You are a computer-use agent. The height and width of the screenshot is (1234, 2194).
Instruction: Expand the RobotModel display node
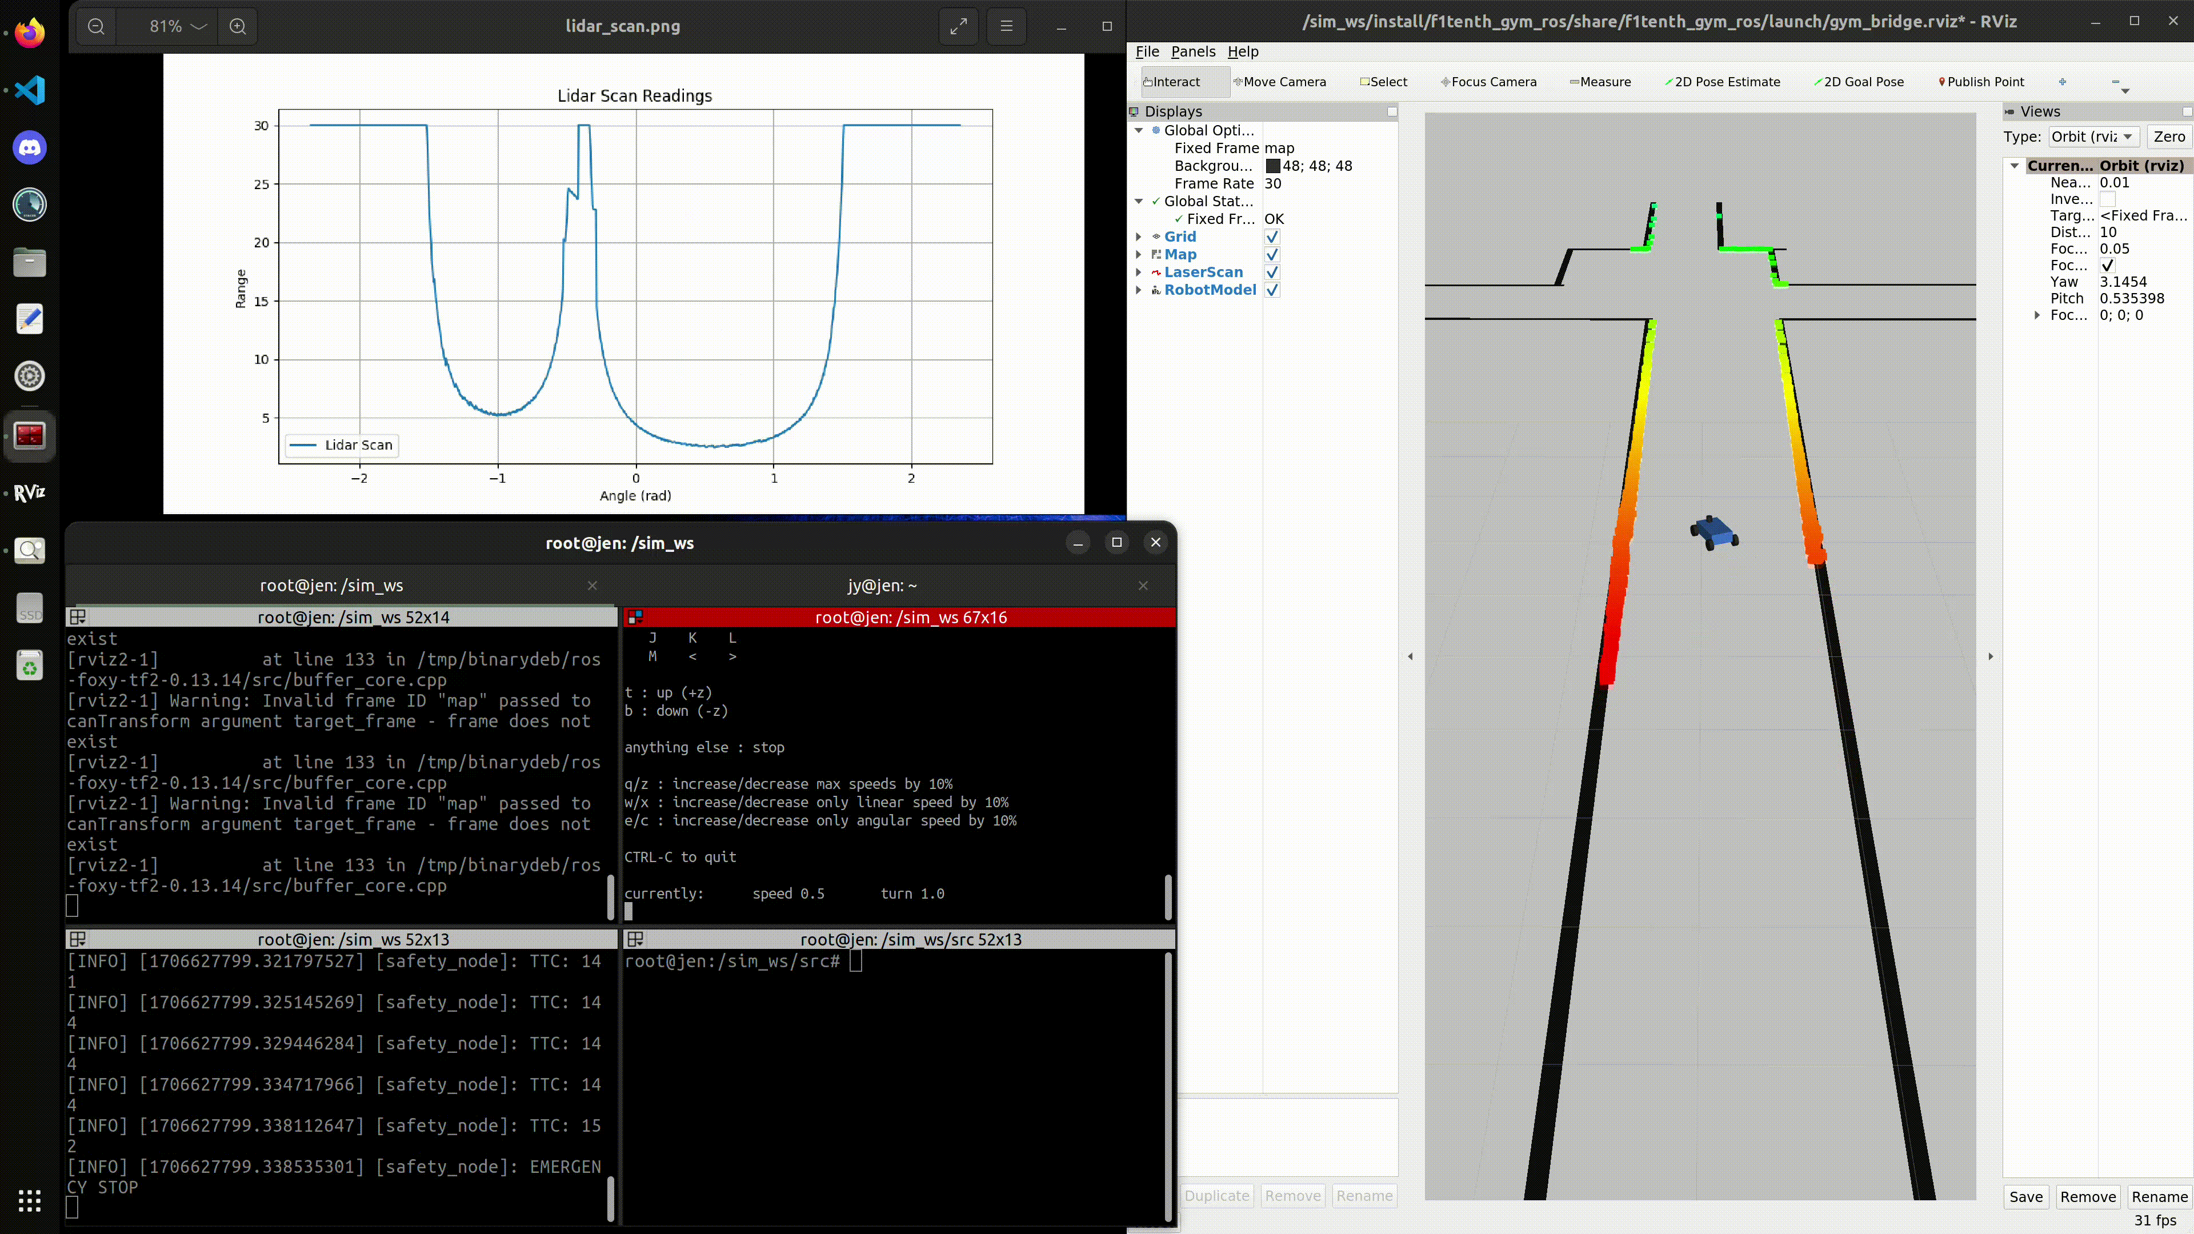click(x=1139, y=290)
